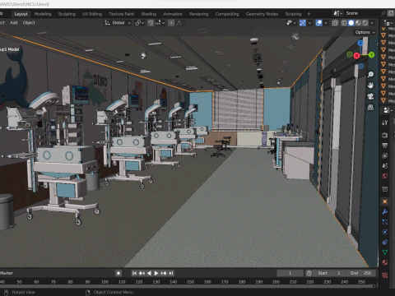Click the Scene name field
Viewport: 395px width, 296px height.
(x=362, y=13)
